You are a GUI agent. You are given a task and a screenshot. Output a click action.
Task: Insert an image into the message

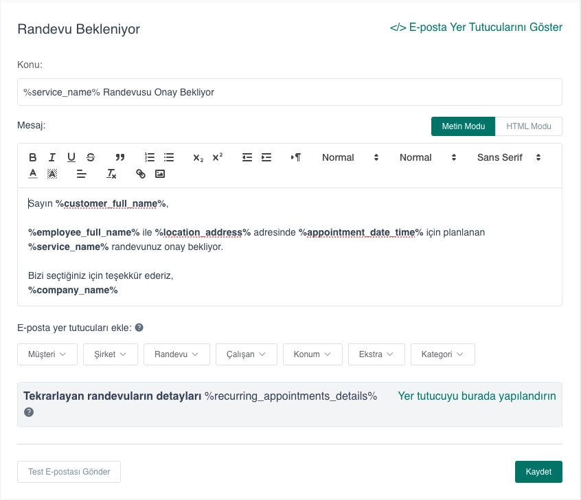click(x=160, y=174)
